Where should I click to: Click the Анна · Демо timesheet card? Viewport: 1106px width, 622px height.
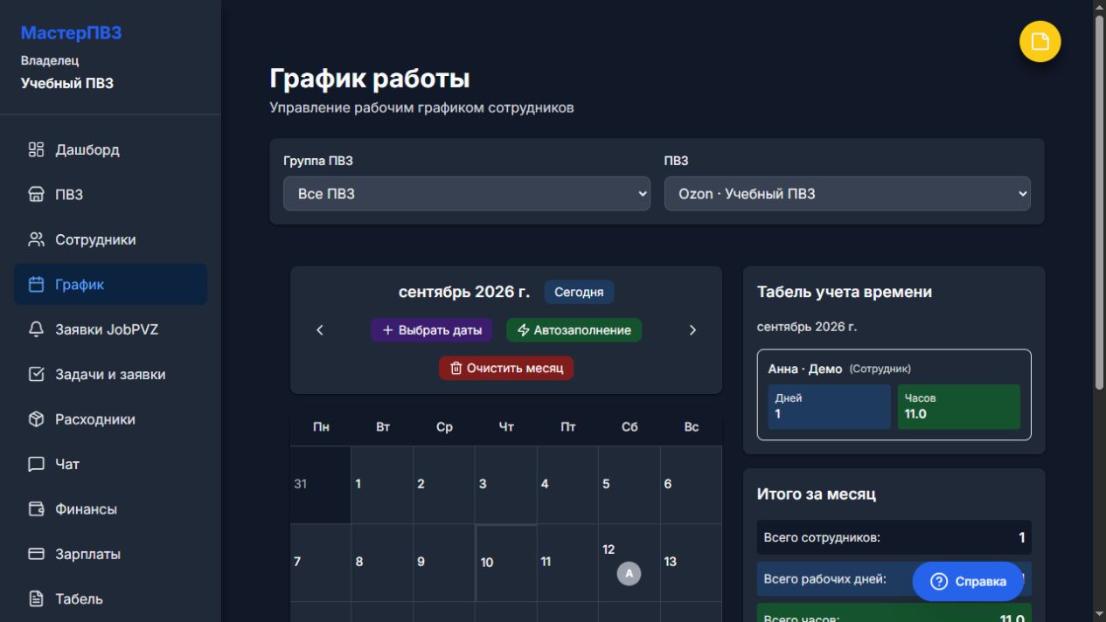[x=894, y=395]
